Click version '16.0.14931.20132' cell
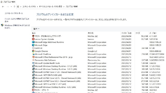The height and width of the screenshot is (93, 166). (157, 57)
